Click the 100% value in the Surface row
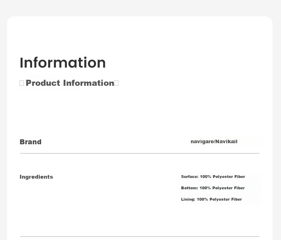 click(x=206, y=177)
